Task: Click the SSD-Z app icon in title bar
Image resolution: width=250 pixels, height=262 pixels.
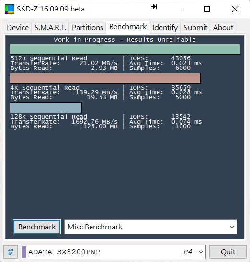Action: [x=10, y=9]
